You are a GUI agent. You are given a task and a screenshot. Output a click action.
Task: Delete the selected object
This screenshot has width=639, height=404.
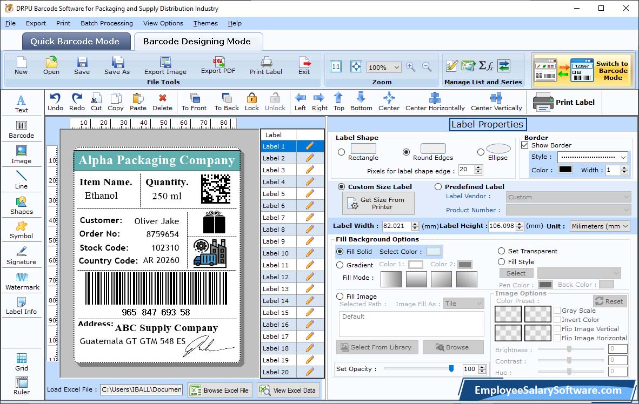162,102
